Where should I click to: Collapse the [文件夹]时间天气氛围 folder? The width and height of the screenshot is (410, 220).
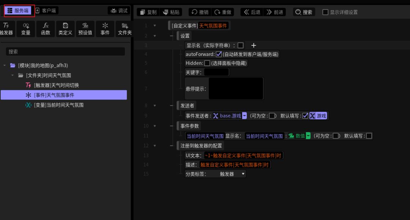(x=12, y=75)
